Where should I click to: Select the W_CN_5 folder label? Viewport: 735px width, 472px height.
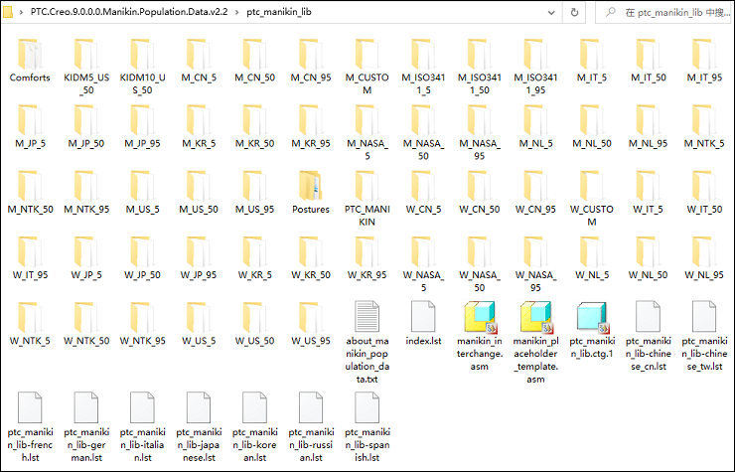pyautogui.click(x=423, y=210)
